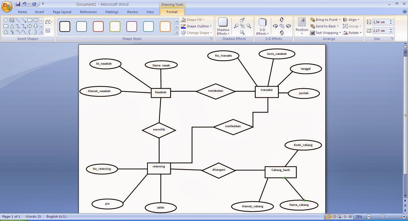This screenshot has height=221, width=408.
Task: Toggle Text Wrapping options for the shape
Action: tap(326, 33)
